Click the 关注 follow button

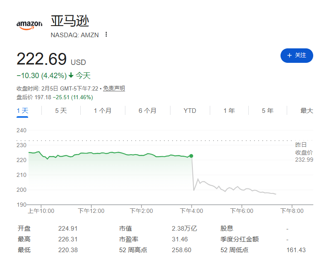click(x=297, y=55)
